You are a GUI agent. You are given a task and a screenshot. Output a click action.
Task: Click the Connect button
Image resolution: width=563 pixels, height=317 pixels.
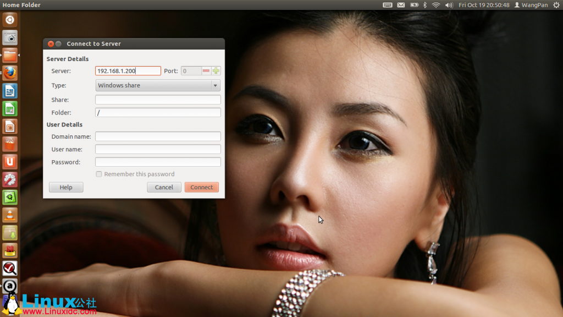pos(202,187)
